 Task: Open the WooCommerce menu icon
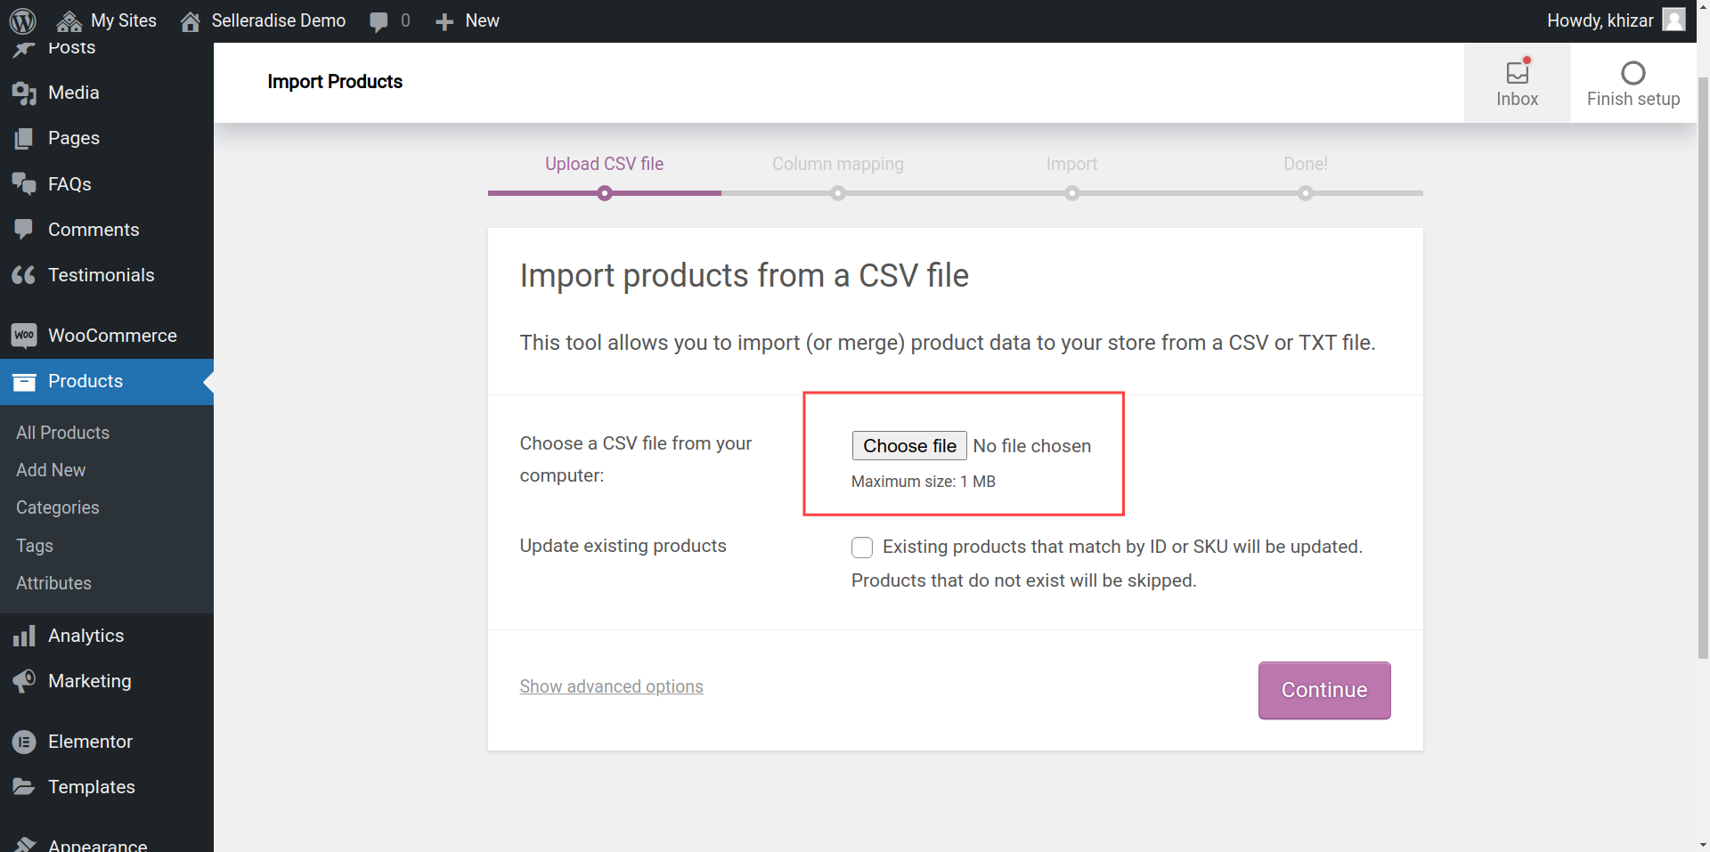[24, 336]
